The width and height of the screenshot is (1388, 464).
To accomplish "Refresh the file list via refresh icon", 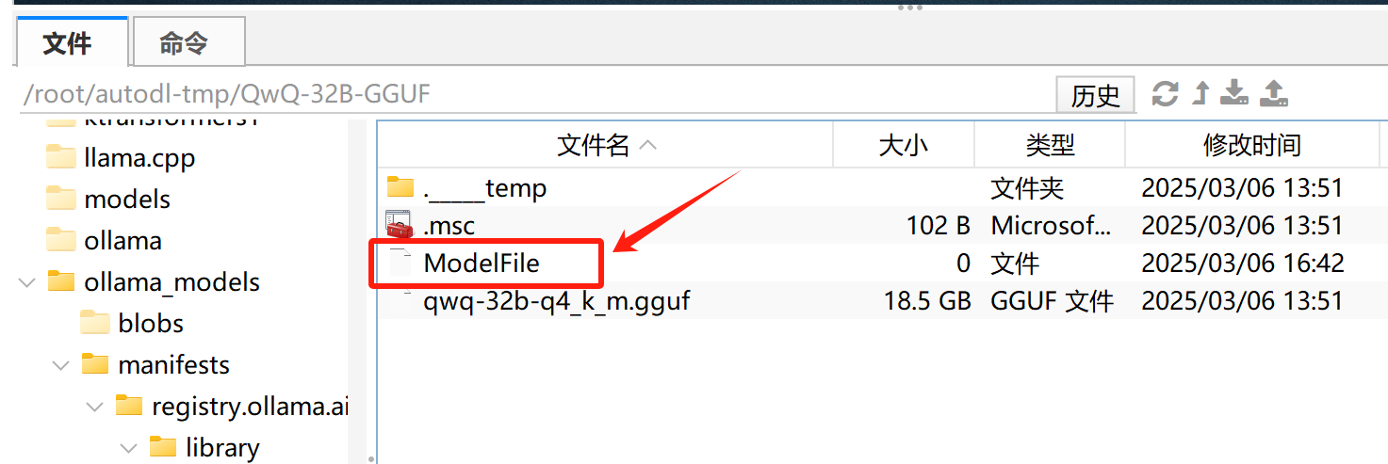I will pos(1166,93).
